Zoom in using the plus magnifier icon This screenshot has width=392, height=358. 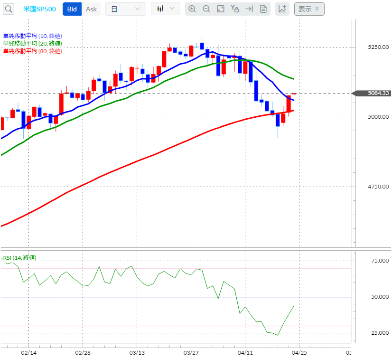click(192, 9)
